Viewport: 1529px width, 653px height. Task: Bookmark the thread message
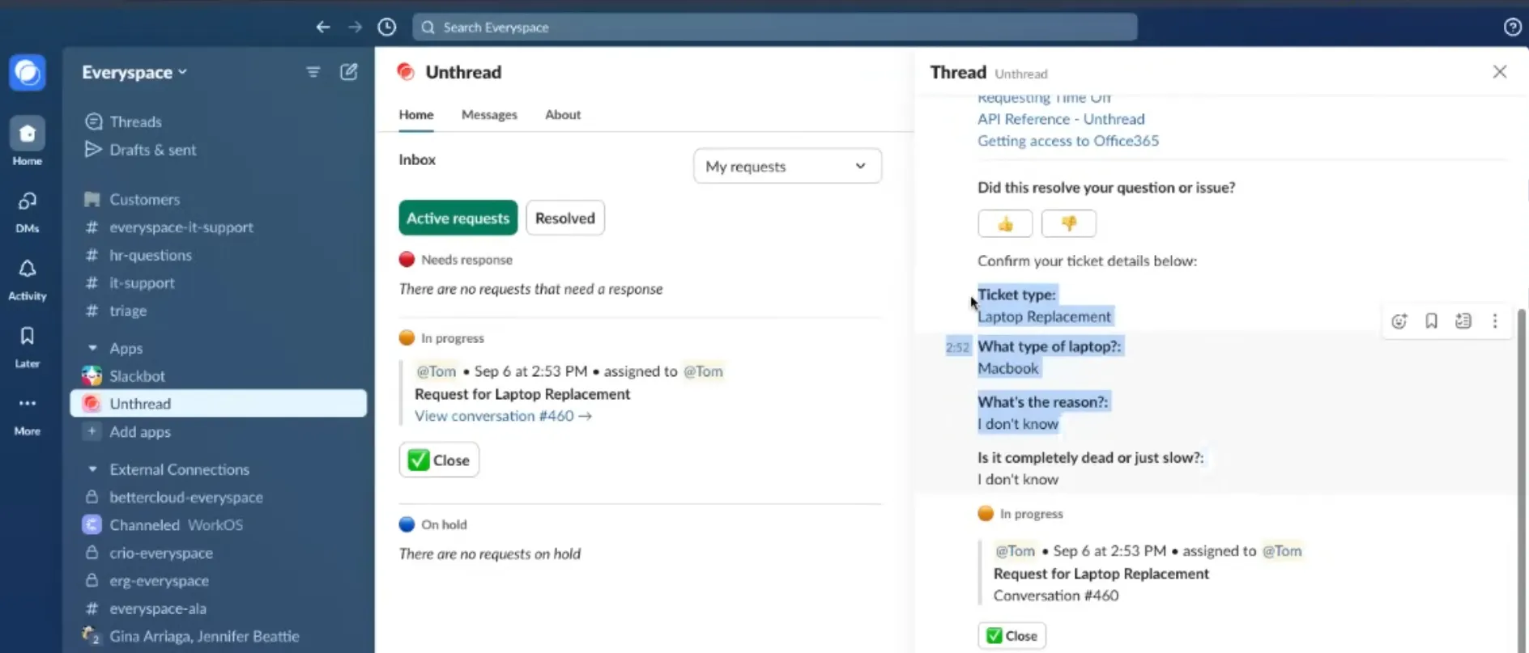coord(1431,321)
